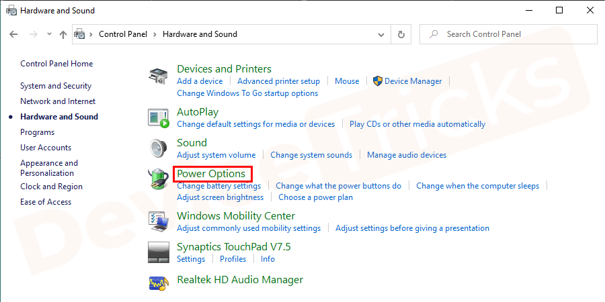This screenshot has height=302, width=605.
Task: Click Add a device link
Action: 200,81
